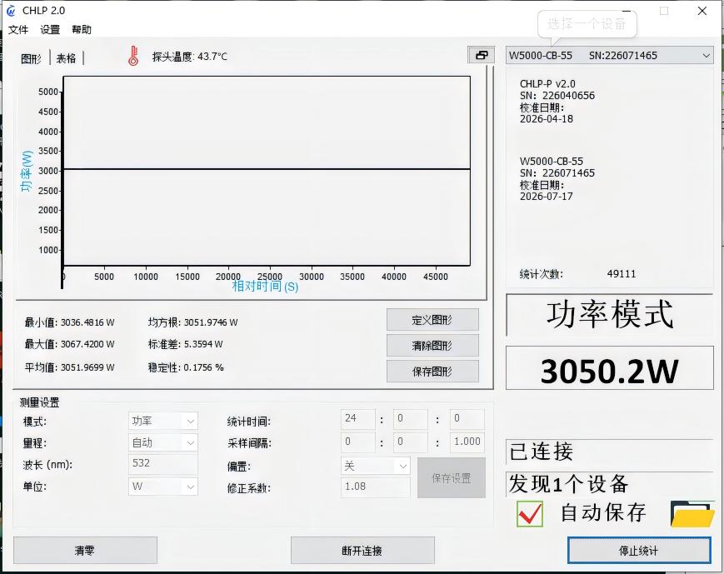Click the CHLP 2.0 app logo icon
Image resolution: width=724 pixels, height=574 pixels.
pos(11,11)
